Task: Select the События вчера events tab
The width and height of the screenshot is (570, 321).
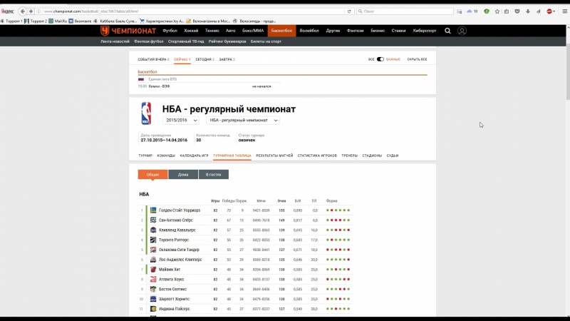Action: coord(153,59)
